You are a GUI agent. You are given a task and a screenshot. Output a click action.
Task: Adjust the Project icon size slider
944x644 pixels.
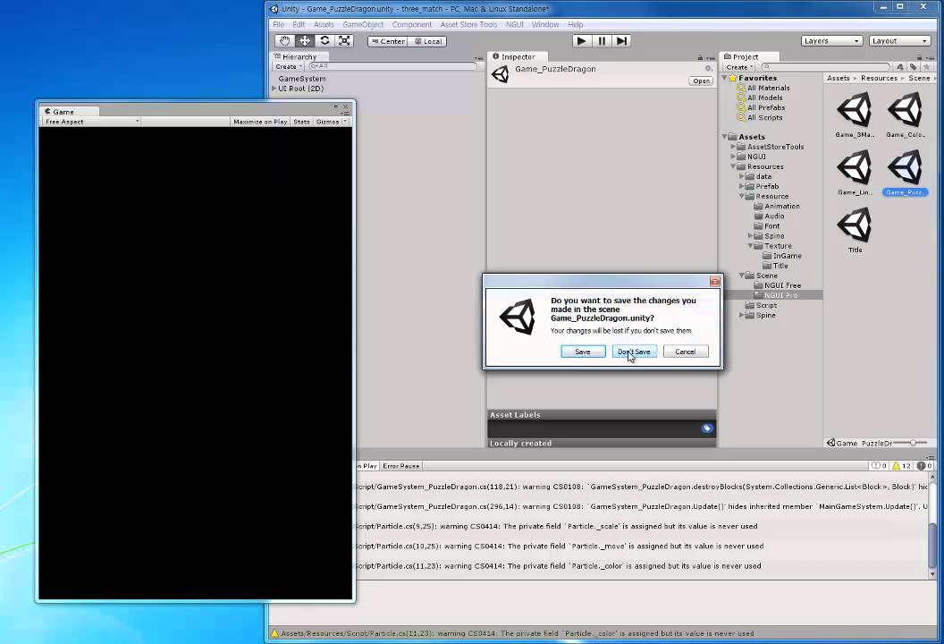[913, 443]
